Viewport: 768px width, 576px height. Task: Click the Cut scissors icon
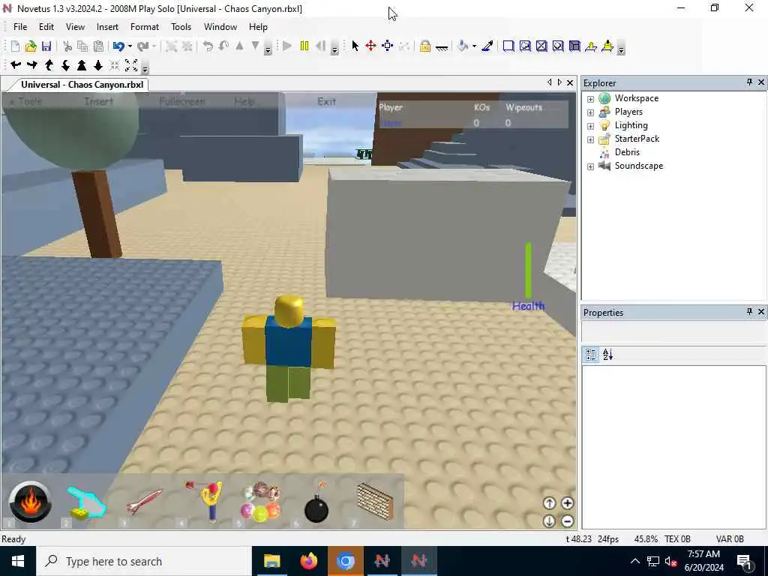[x=67, y=46]
